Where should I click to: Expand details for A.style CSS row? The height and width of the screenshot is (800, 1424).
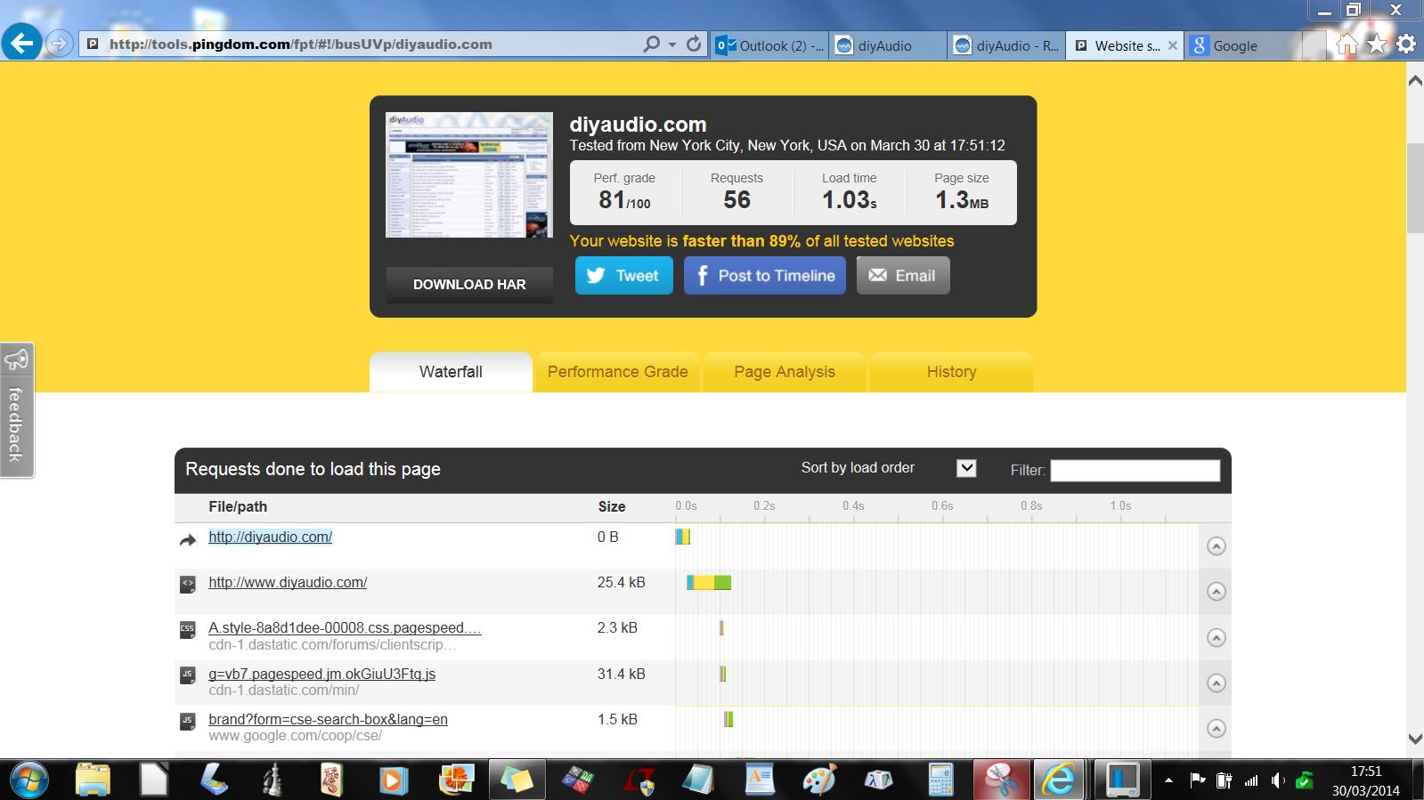[1216, 637]
